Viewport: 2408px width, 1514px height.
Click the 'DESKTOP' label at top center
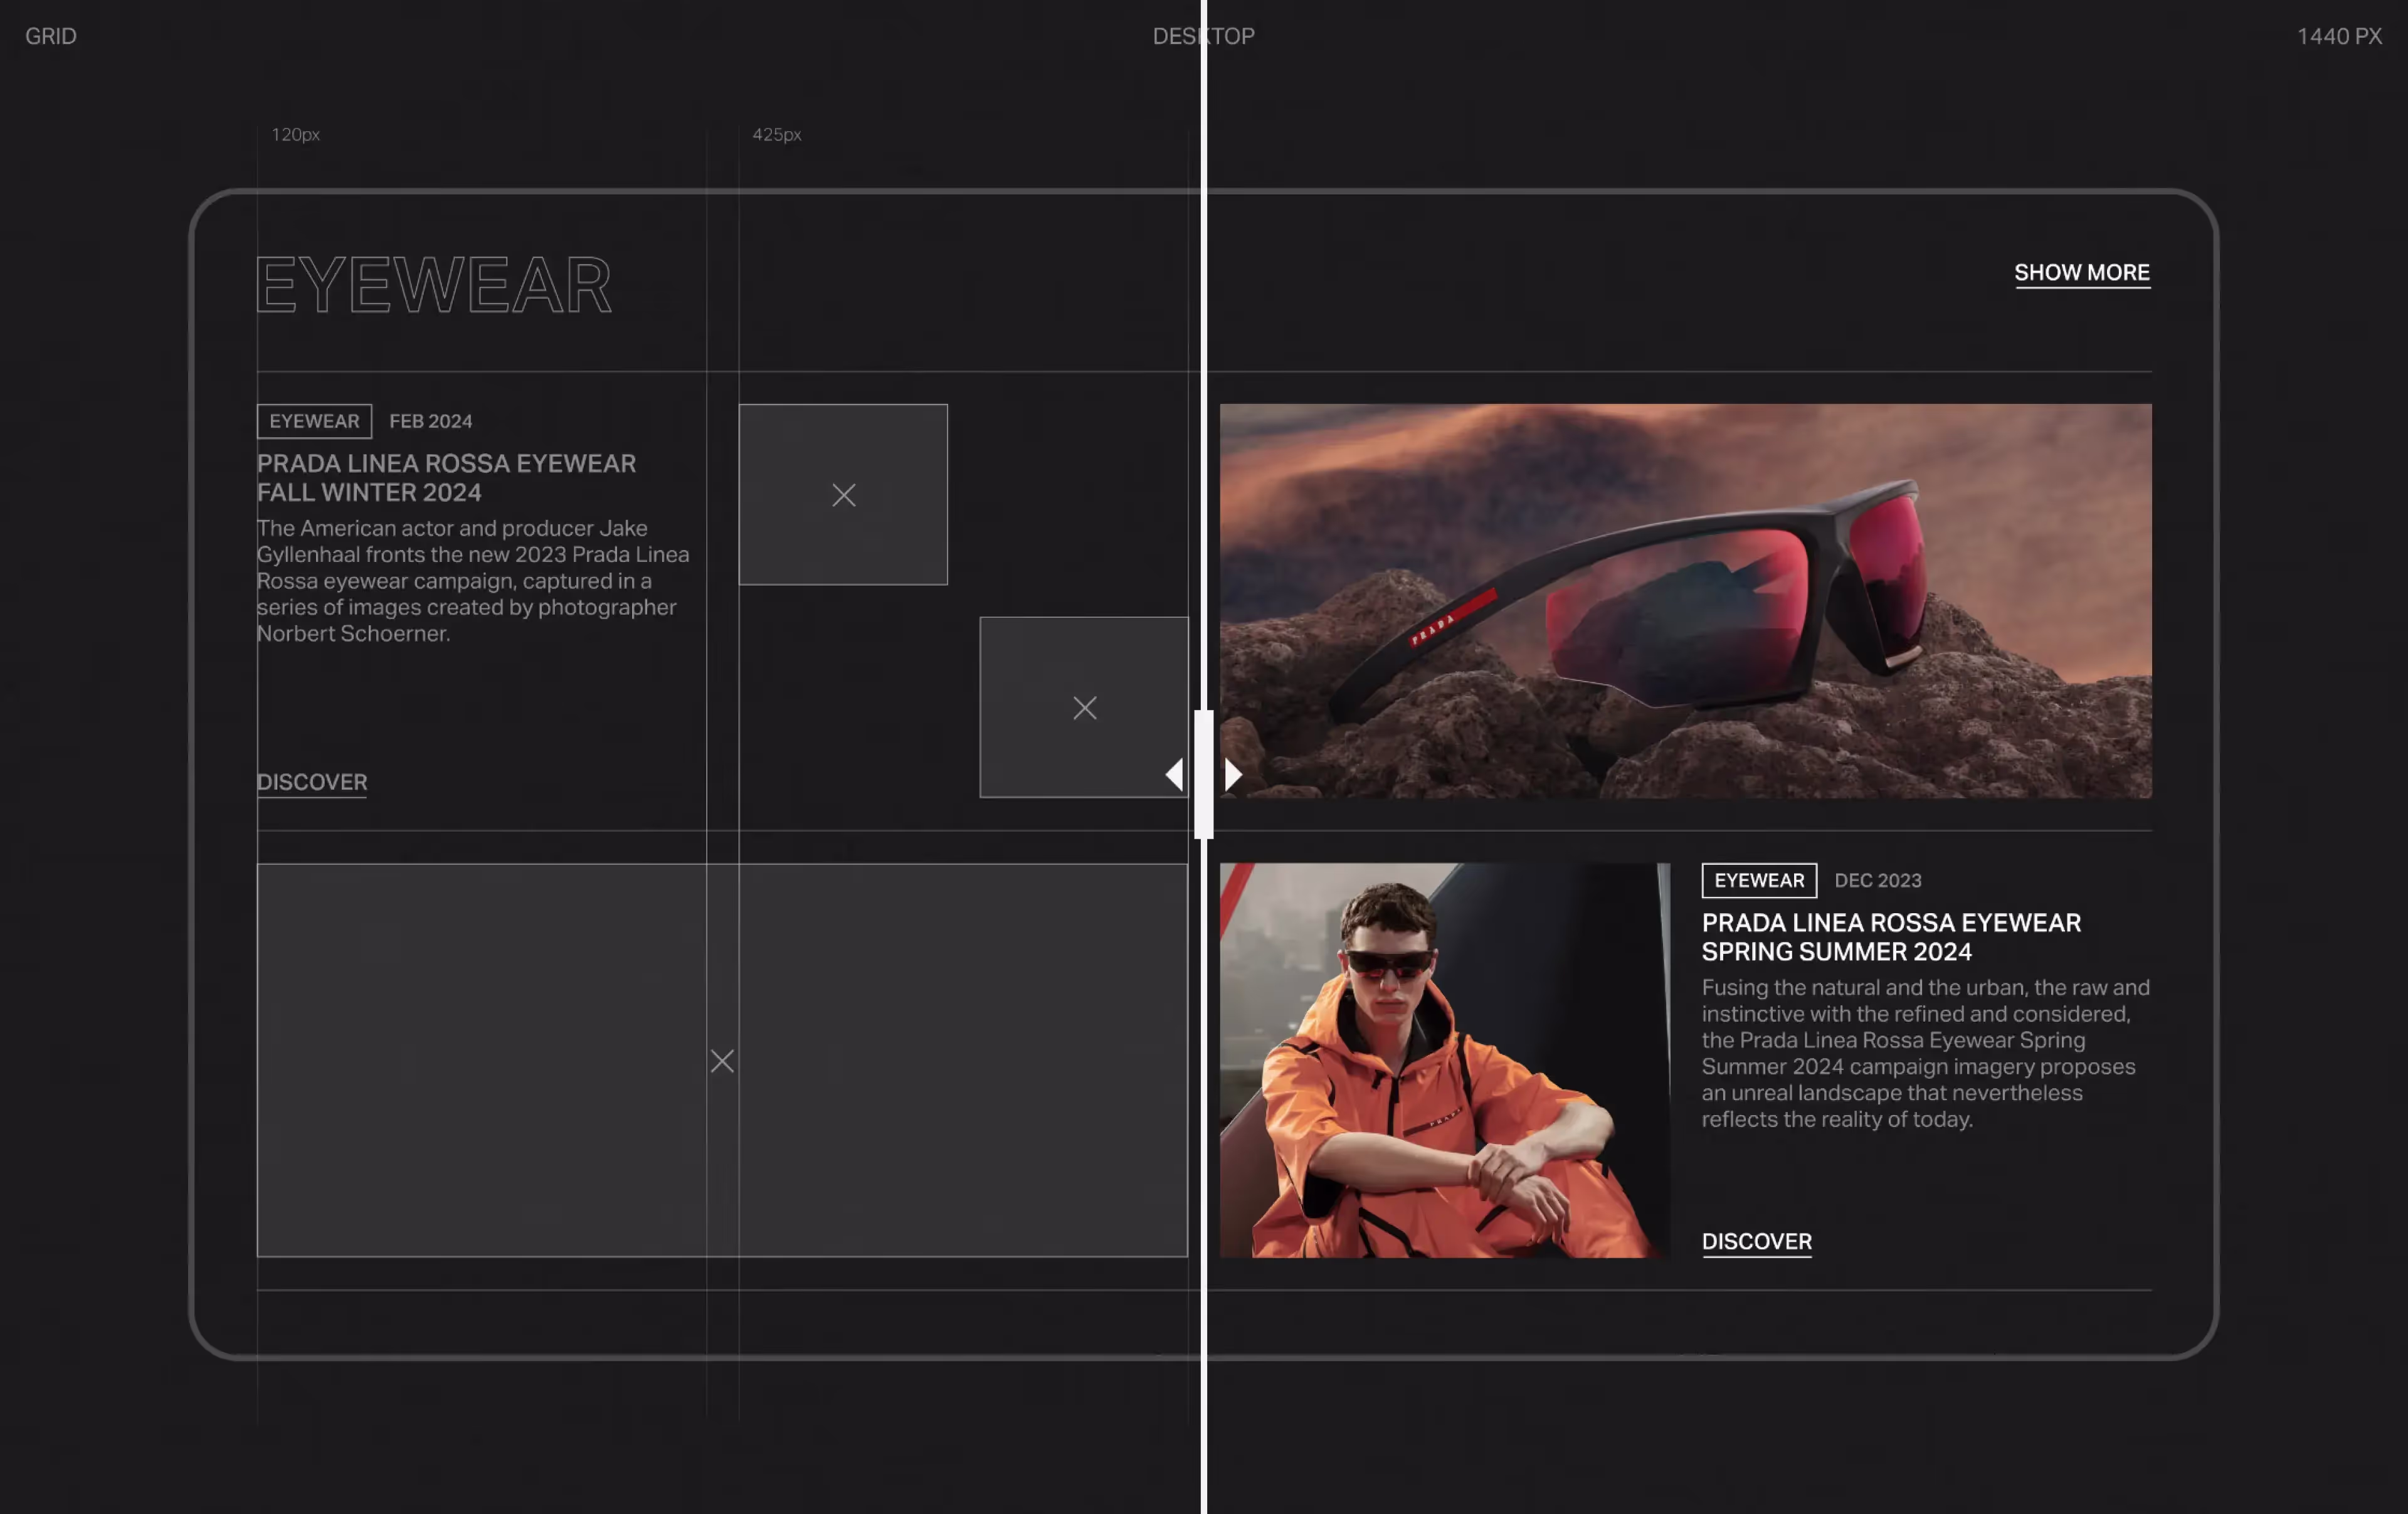click(x=1203, y=36)
